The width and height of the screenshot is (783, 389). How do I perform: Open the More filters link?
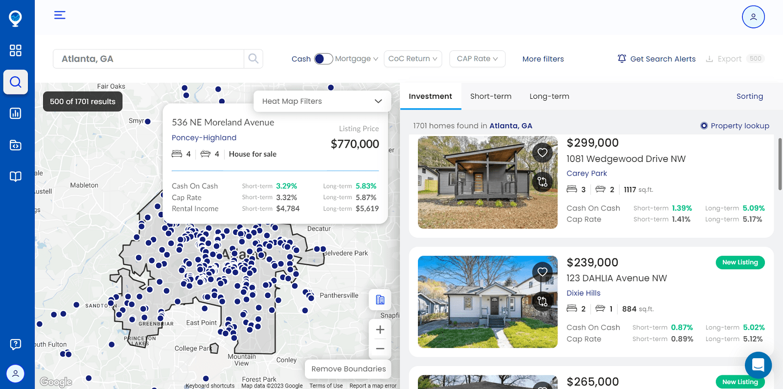[x=543, y=59]
